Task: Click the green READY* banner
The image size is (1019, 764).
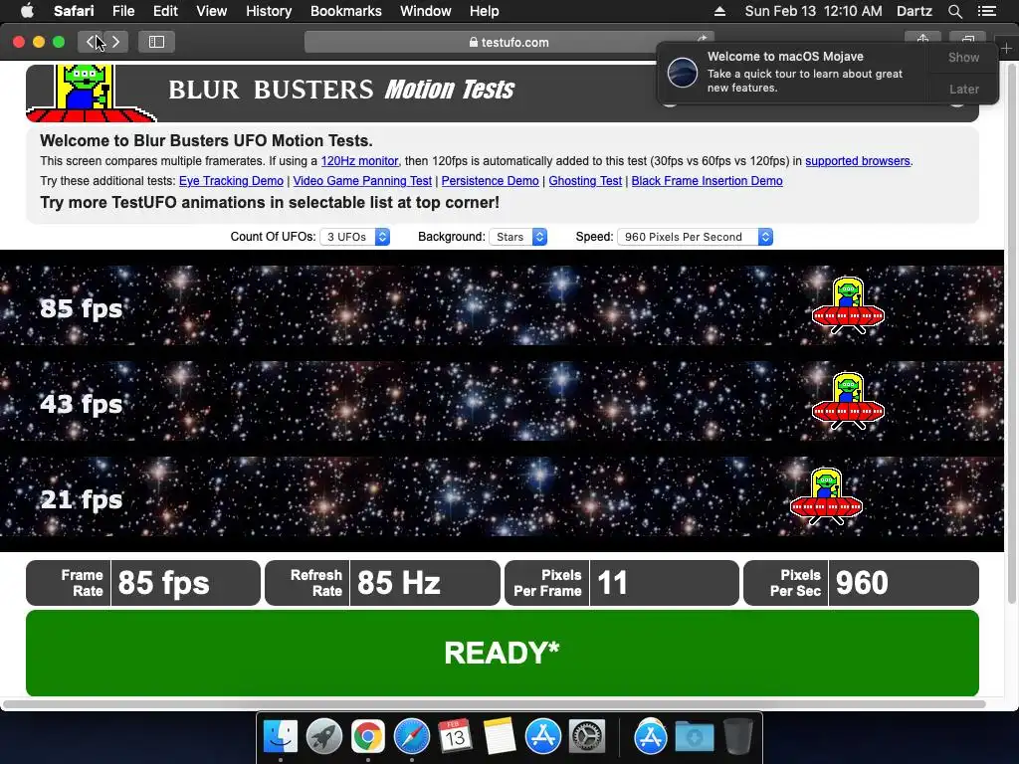Action: [x=503, y=653]
